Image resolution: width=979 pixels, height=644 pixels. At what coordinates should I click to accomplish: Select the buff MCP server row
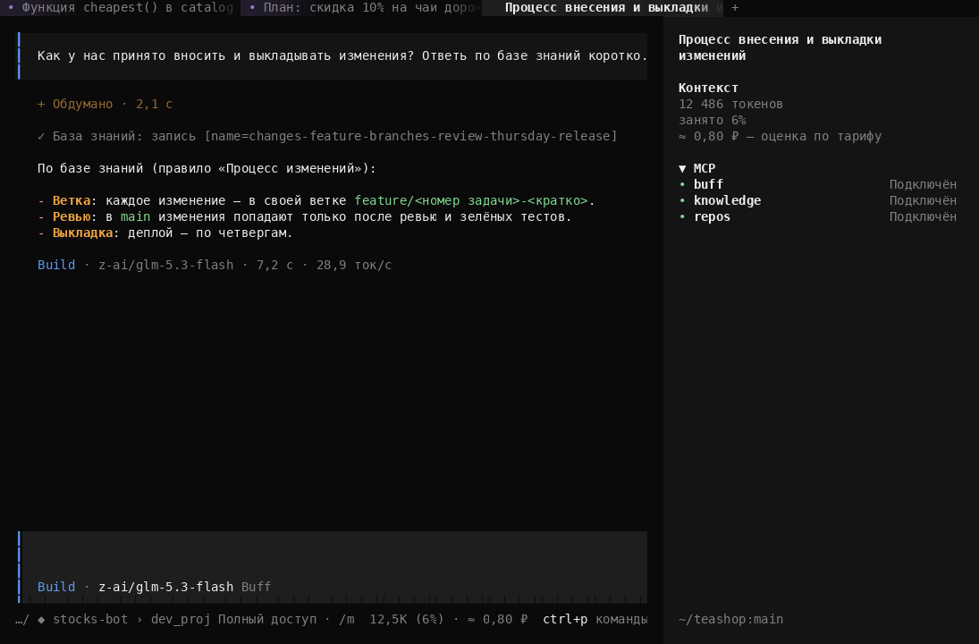click(817, 185)
